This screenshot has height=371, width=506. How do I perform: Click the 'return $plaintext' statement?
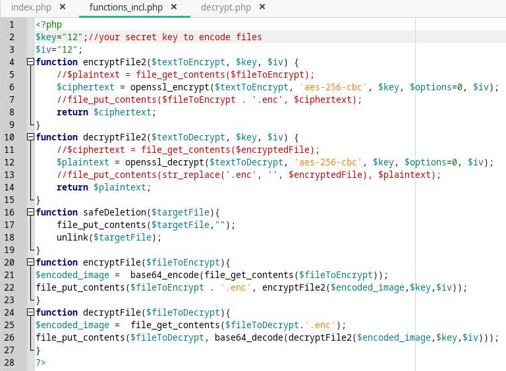(103, 187)
